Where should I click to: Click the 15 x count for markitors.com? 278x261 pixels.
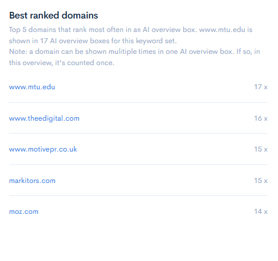261,181
